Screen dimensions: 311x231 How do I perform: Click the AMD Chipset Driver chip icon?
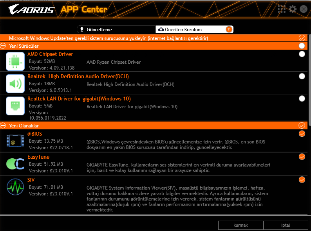click(15, 61)
